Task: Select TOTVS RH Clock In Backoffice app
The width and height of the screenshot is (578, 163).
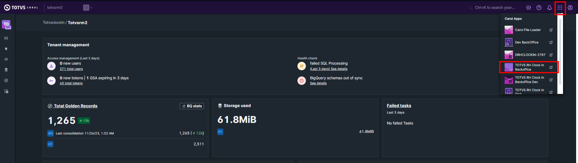Action: pyautogui.click(x=529, y=67)
